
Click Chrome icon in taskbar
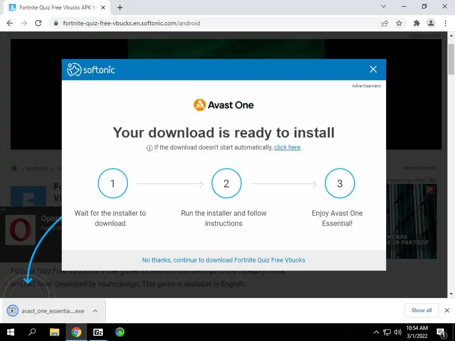[x=76, y=332]
